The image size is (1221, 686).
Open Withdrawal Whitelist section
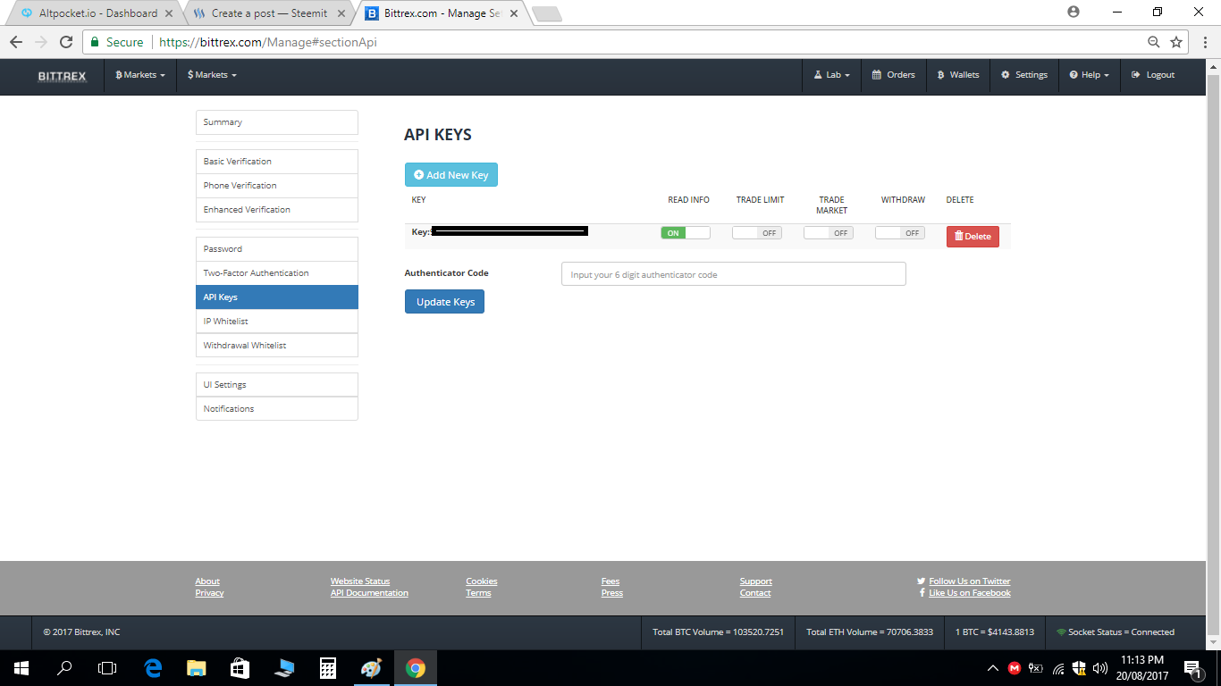(277, 346)
